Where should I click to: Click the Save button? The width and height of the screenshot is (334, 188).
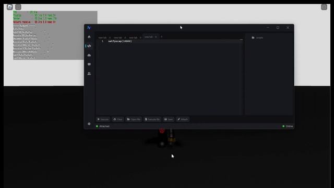[169, 120]
